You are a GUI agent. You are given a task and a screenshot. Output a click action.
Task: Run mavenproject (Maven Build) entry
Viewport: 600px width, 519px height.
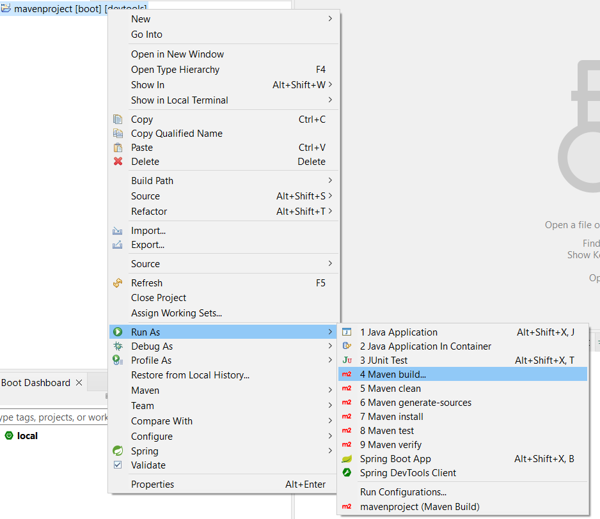pos(462,507)
